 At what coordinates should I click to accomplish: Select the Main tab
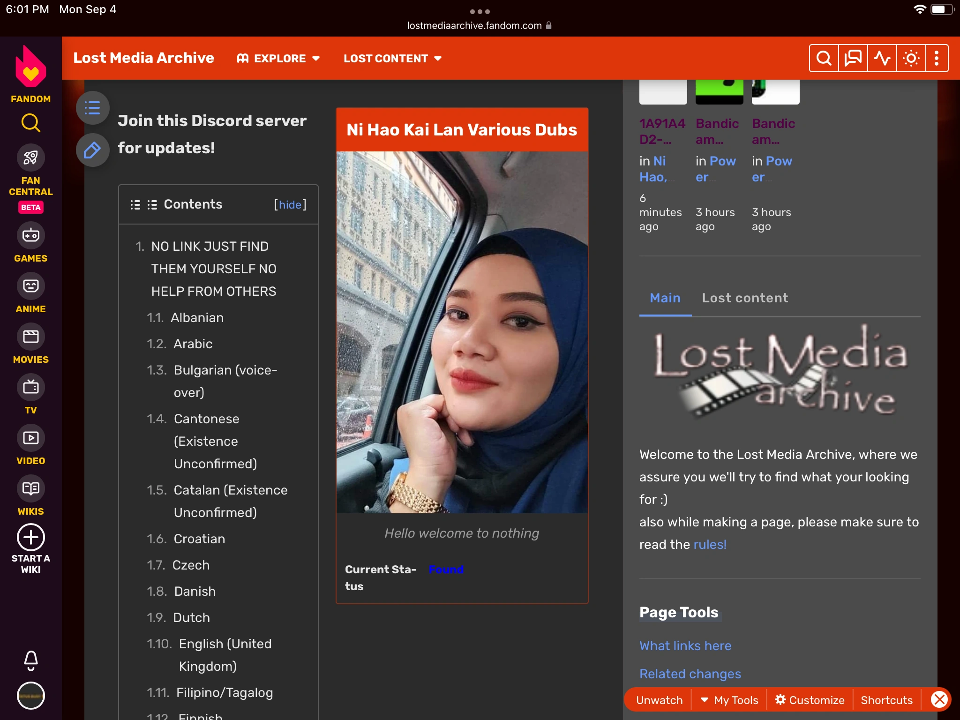(665, 298)
